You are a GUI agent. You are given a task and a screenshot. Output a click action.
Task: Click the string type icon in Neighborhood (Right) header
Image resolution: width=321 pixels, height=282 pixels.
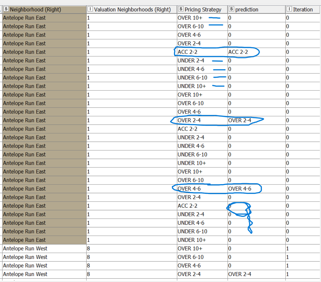pos(6,9)
